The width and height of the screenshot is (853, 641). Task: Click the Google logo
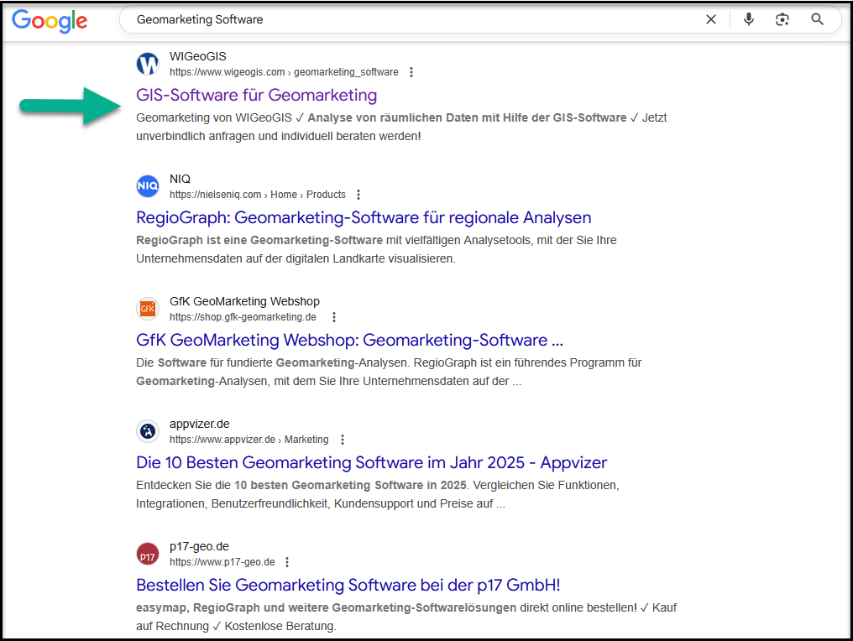pyautogui.click(x=50, y=20)
